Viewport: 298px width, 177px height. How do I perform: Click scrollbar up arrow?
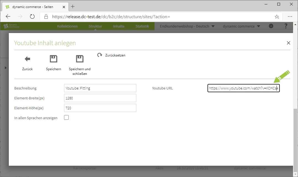(295, 24)
